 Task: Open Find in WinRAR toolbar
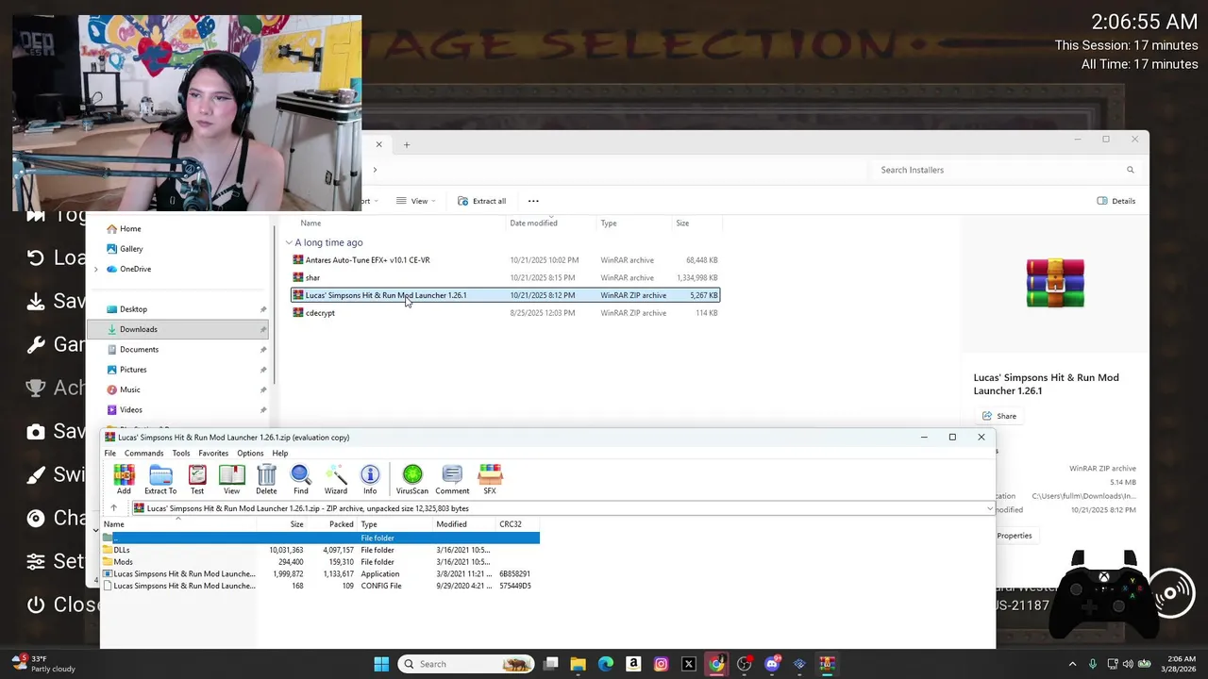click(x=300, y=479)
